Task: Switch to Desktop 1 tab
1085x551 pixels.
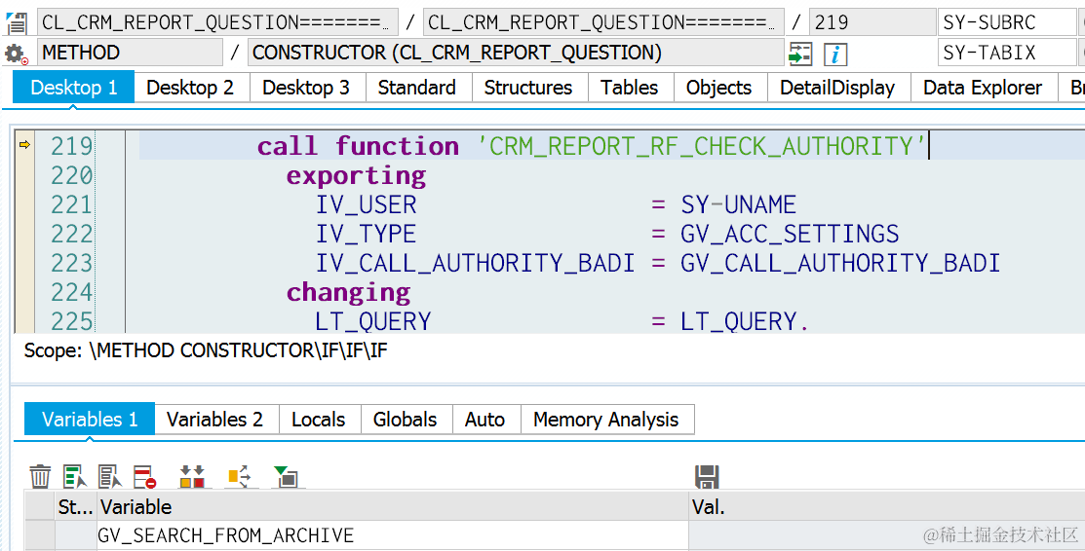Action: click(73, 88)
